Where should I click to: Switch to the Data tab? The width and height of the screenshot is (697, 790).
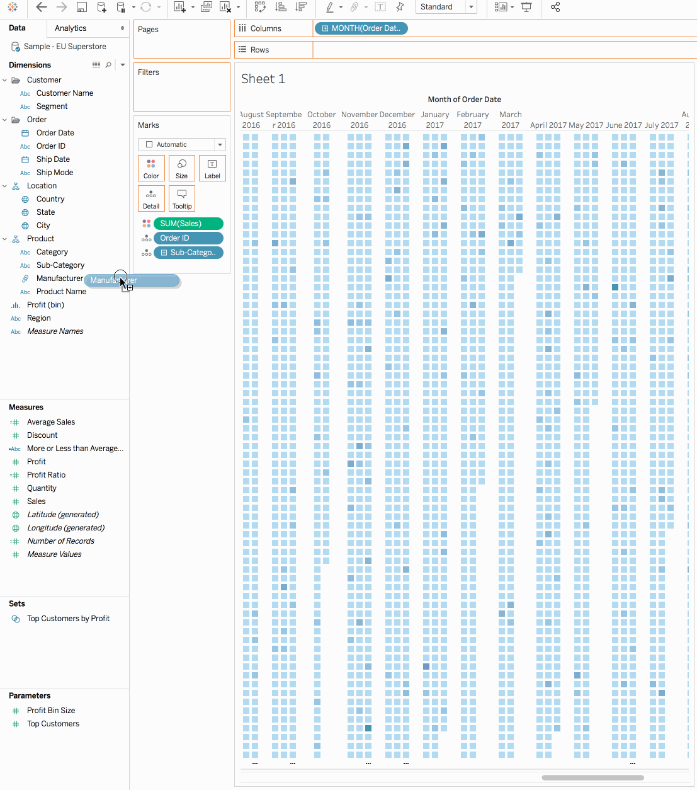(18, 28)
